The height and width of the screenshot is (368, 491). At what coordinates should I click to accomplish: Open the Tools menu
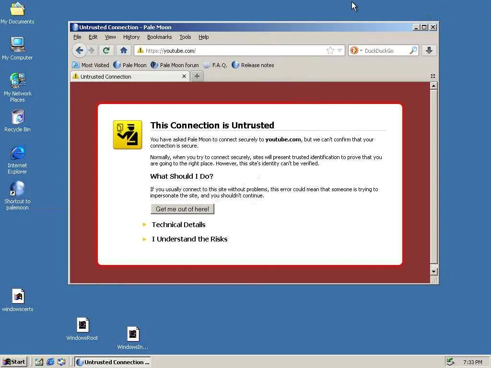point(185,37)
